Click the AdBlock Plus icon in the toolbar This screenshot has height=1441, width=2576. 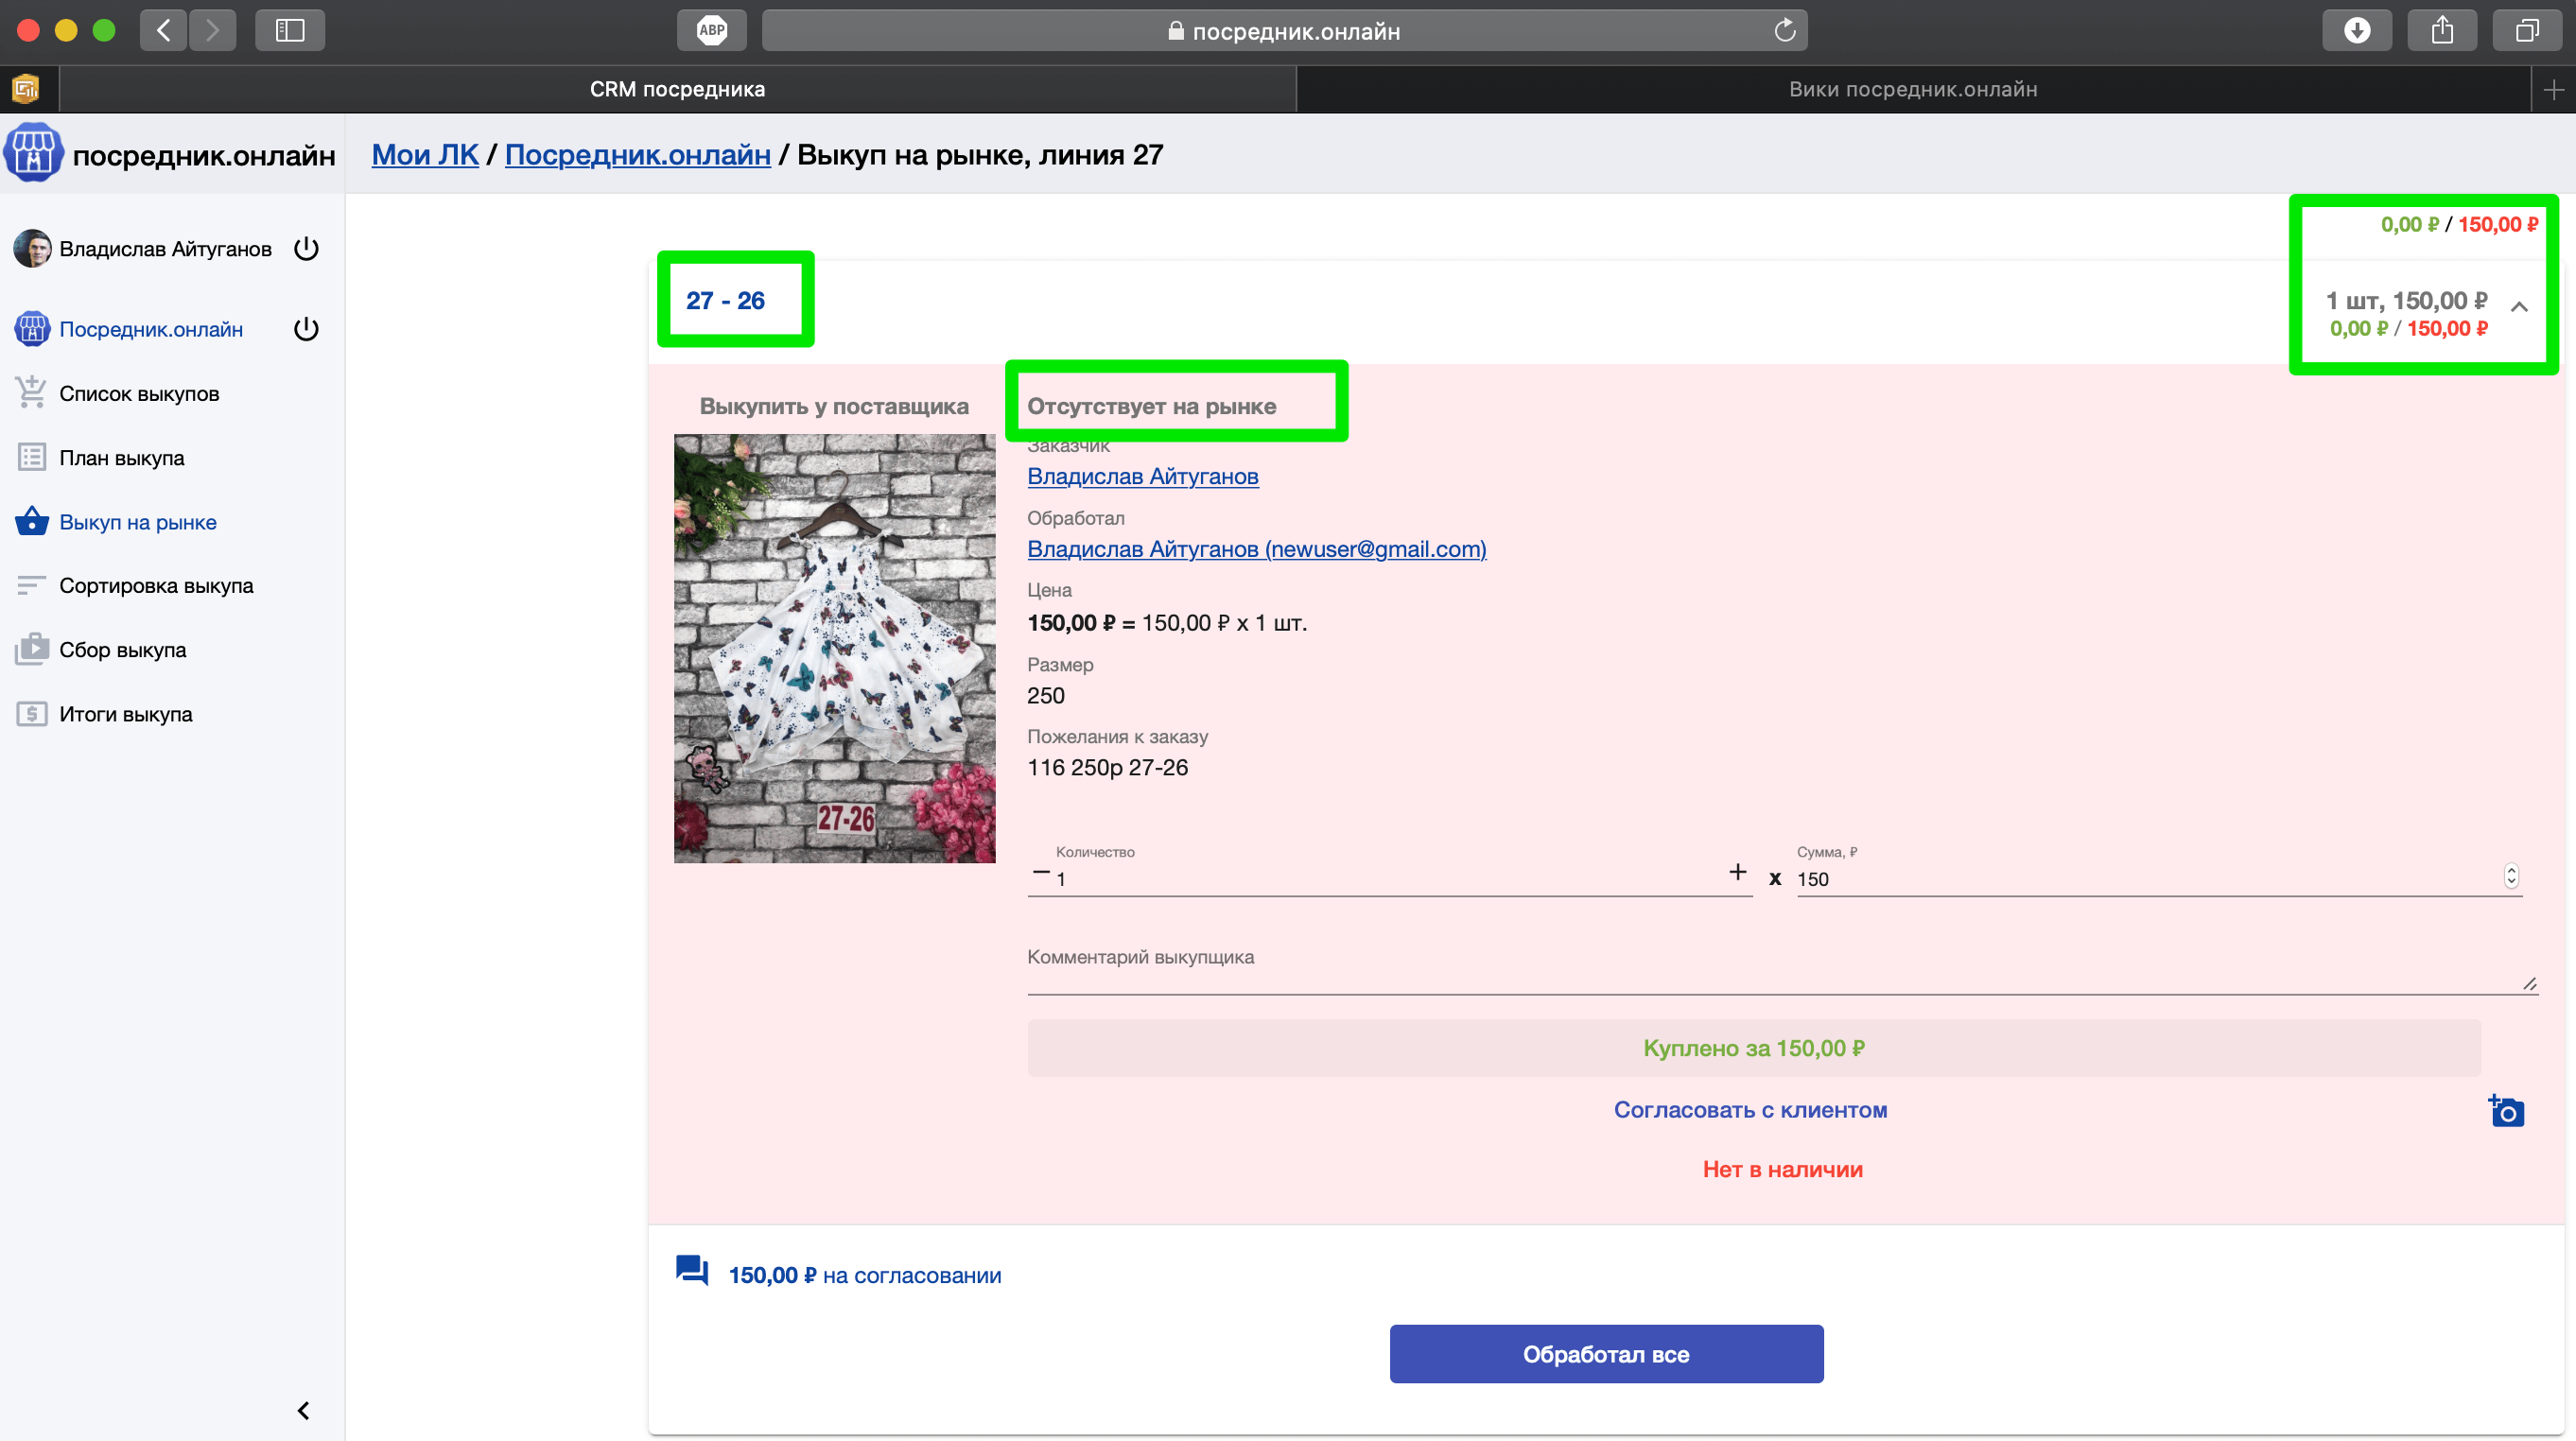click(x=711, y=30)
